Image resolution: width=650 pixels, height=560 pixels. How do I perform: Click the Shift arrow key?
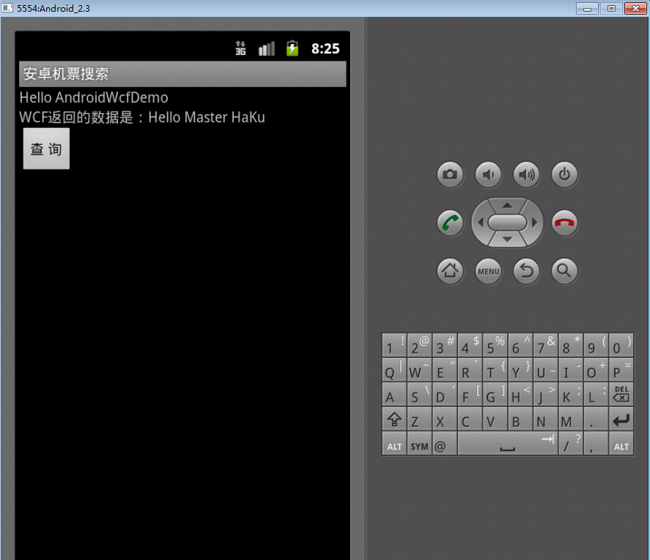click(394, 419)
